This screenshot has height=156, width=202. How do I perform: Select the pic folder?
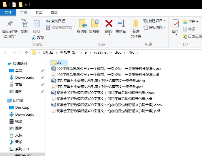[x=59, y=63]
